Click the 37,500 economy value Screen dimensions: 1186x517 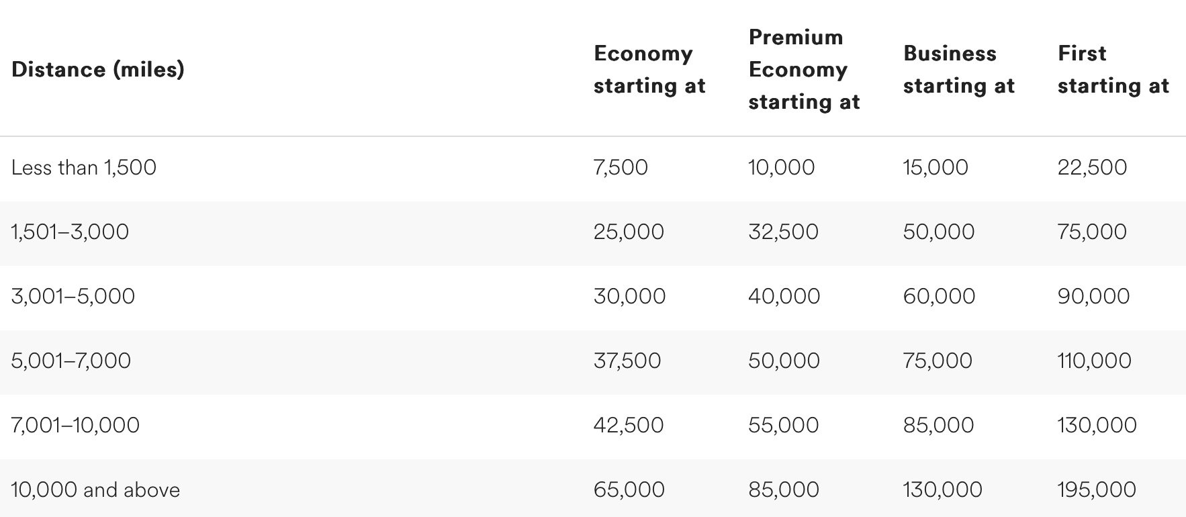627,361
